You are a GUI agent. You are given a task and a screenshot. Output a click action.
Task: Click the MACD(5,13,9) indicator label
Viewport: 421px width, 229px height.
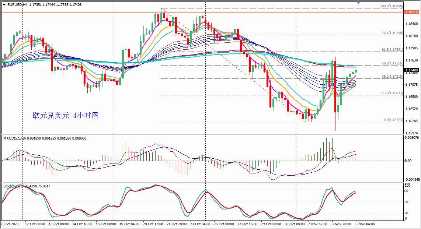click(x=14, y=138)
